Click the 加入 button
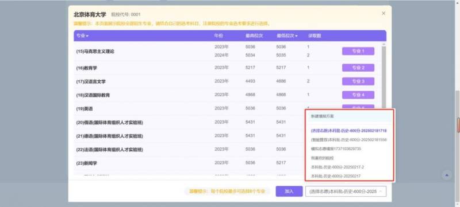Image resolution: width=460 pixels, height=207 pixels. [289, 191]
